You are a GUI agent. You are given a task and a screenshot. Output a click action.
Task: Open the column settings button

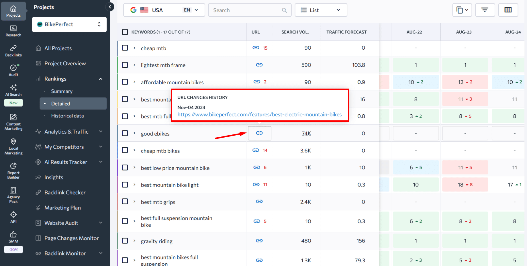point(508,10)
